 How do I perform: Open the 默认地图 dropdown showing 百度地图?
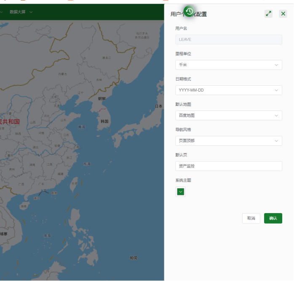[x=228, y=116]
